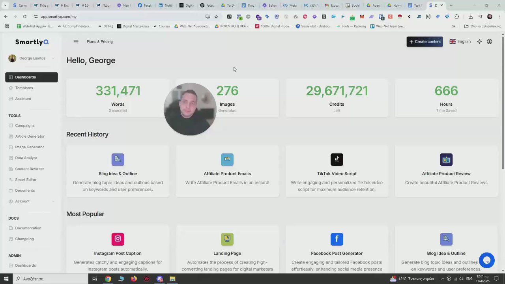Open the TikTok Video Script card title
505x284 pixels.
(337, 174)
